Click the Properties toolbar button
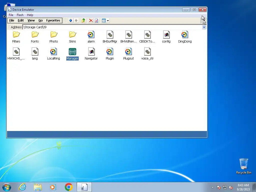 (x=96, y=20)
